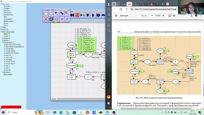Click the horizontal scrollbar under the PDF

(156, 109)
